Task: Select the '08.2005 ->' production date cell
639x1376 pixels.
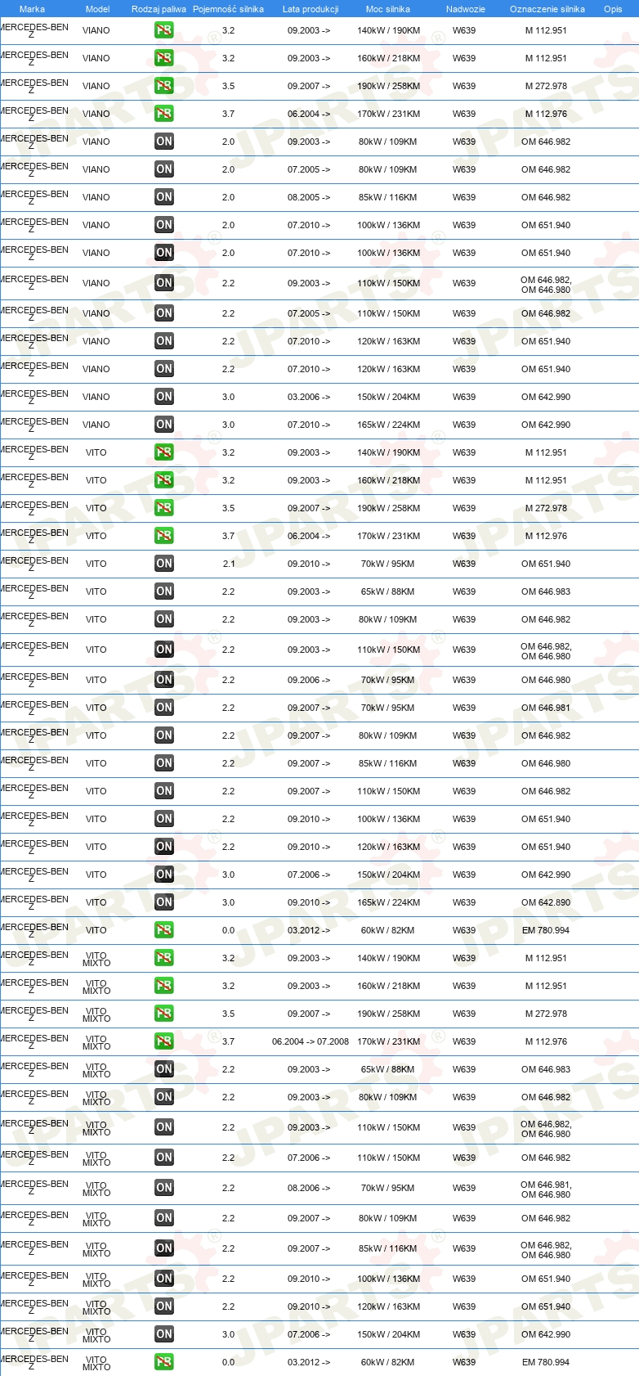Action: [x=309, y=197]
